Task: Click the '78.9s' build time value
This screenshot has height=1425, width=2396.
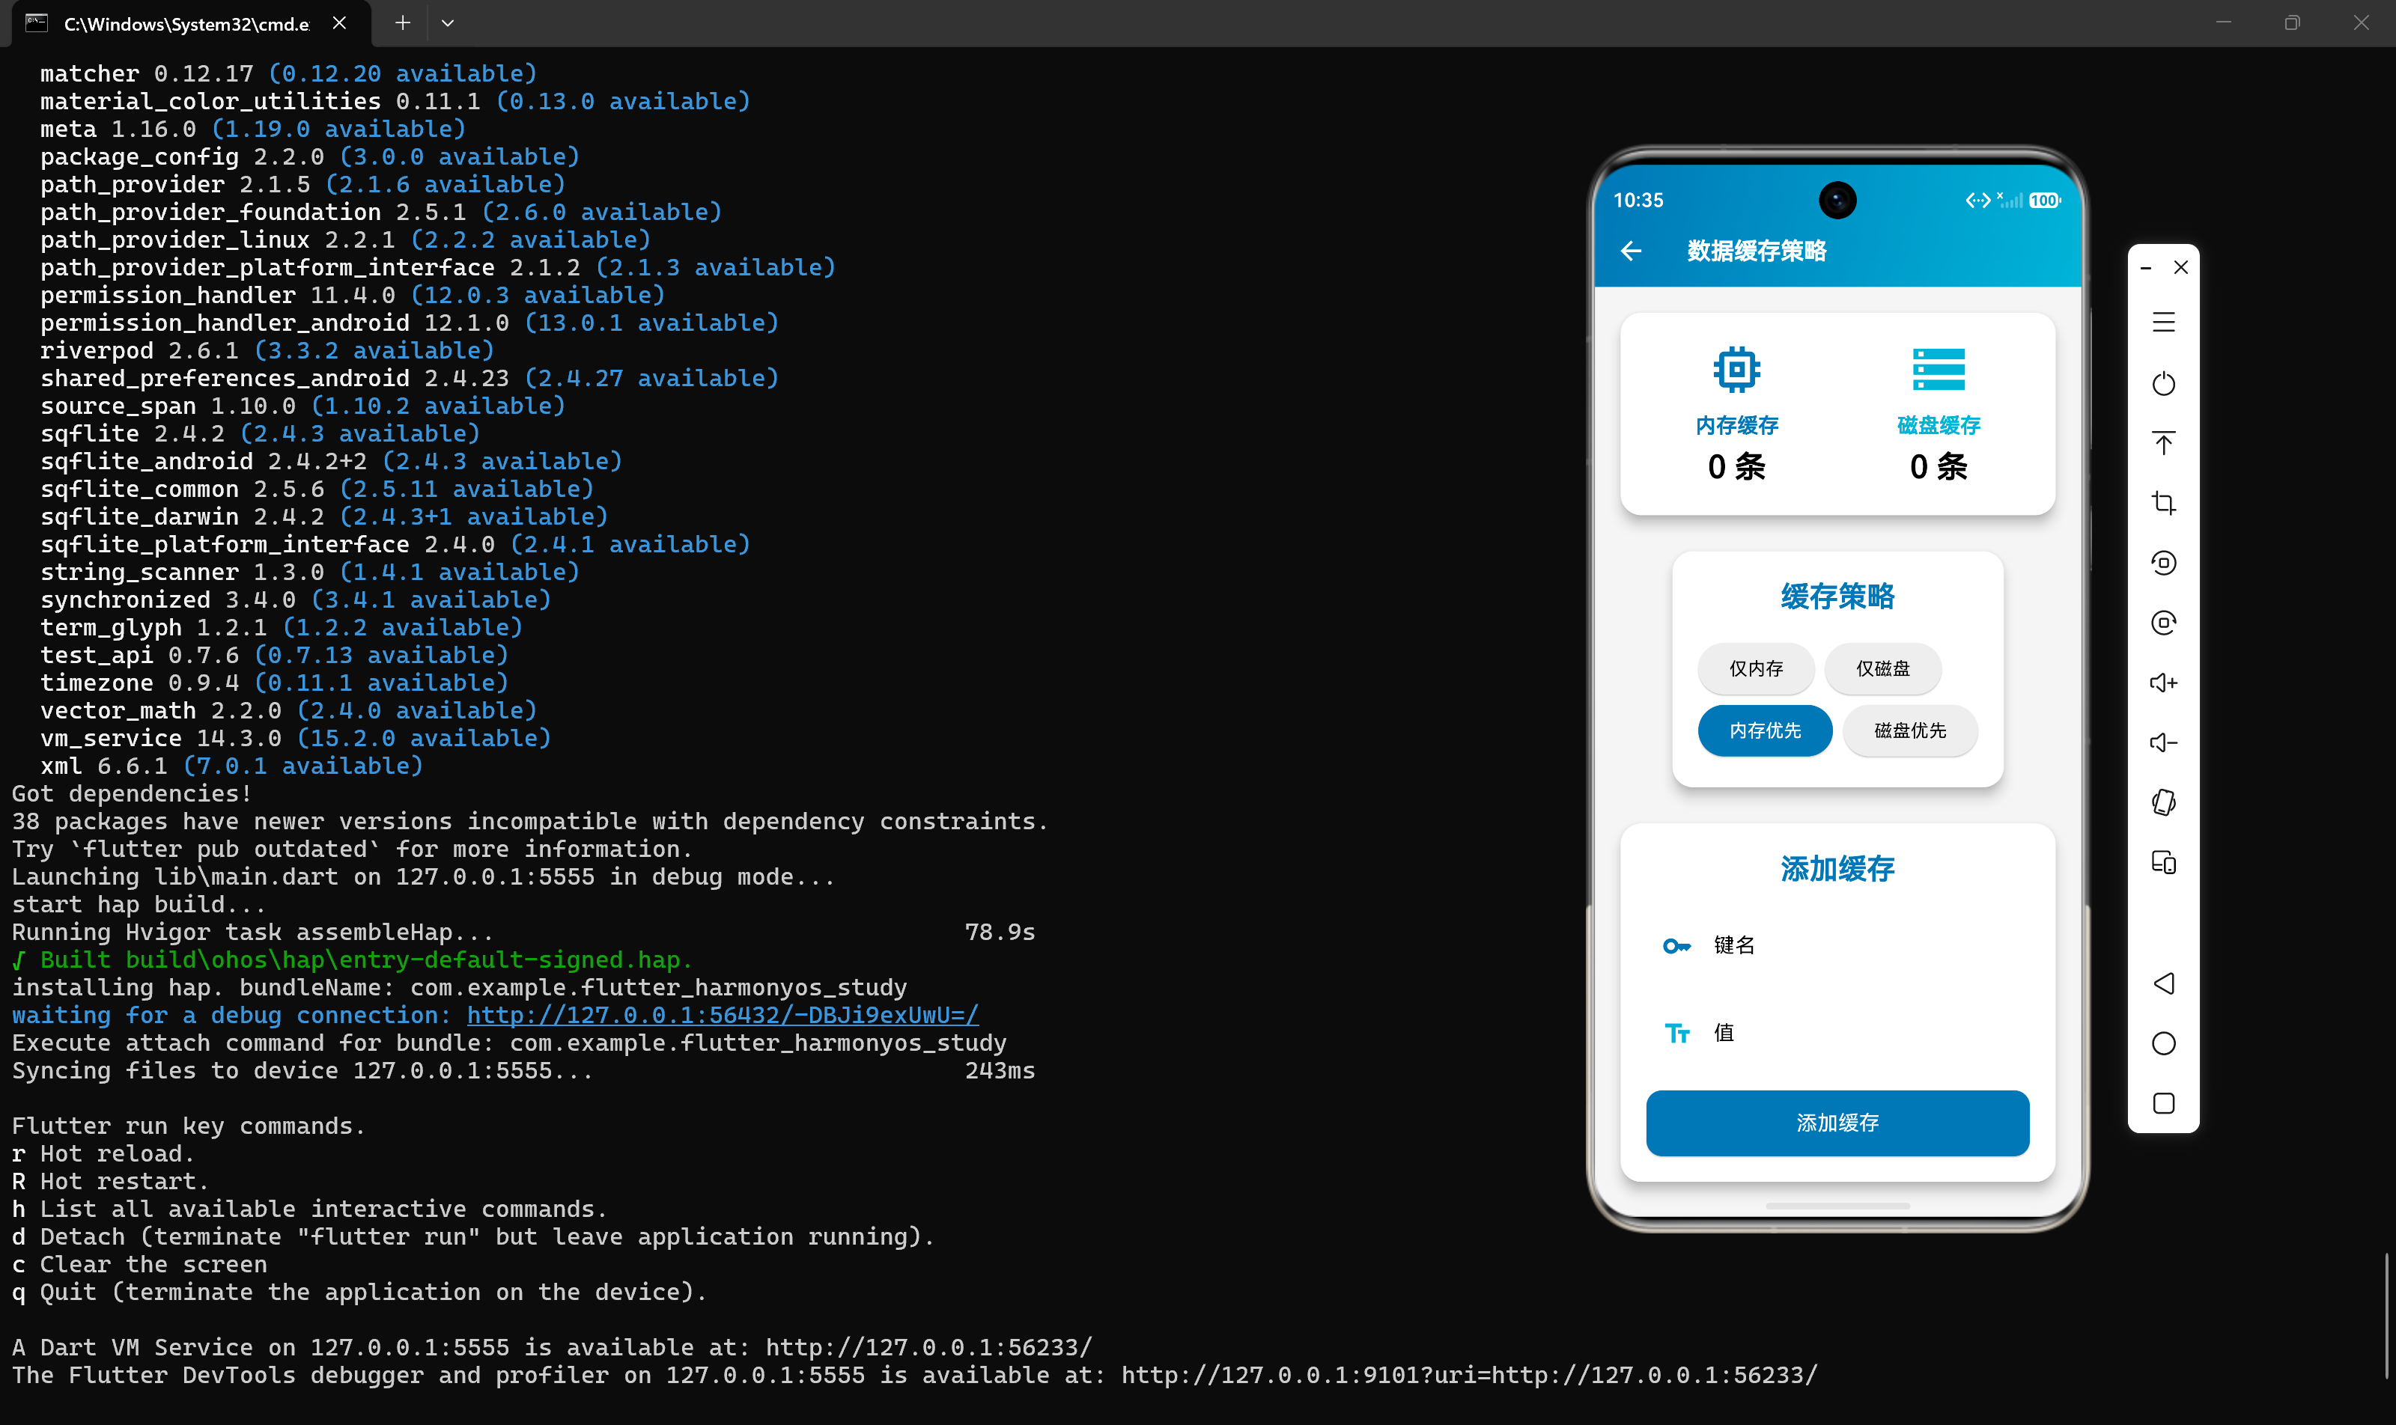Action: (999, 933)
